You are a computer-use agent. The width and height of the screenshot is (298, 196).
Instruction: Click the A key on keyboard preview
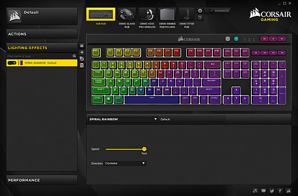[111, 82]
